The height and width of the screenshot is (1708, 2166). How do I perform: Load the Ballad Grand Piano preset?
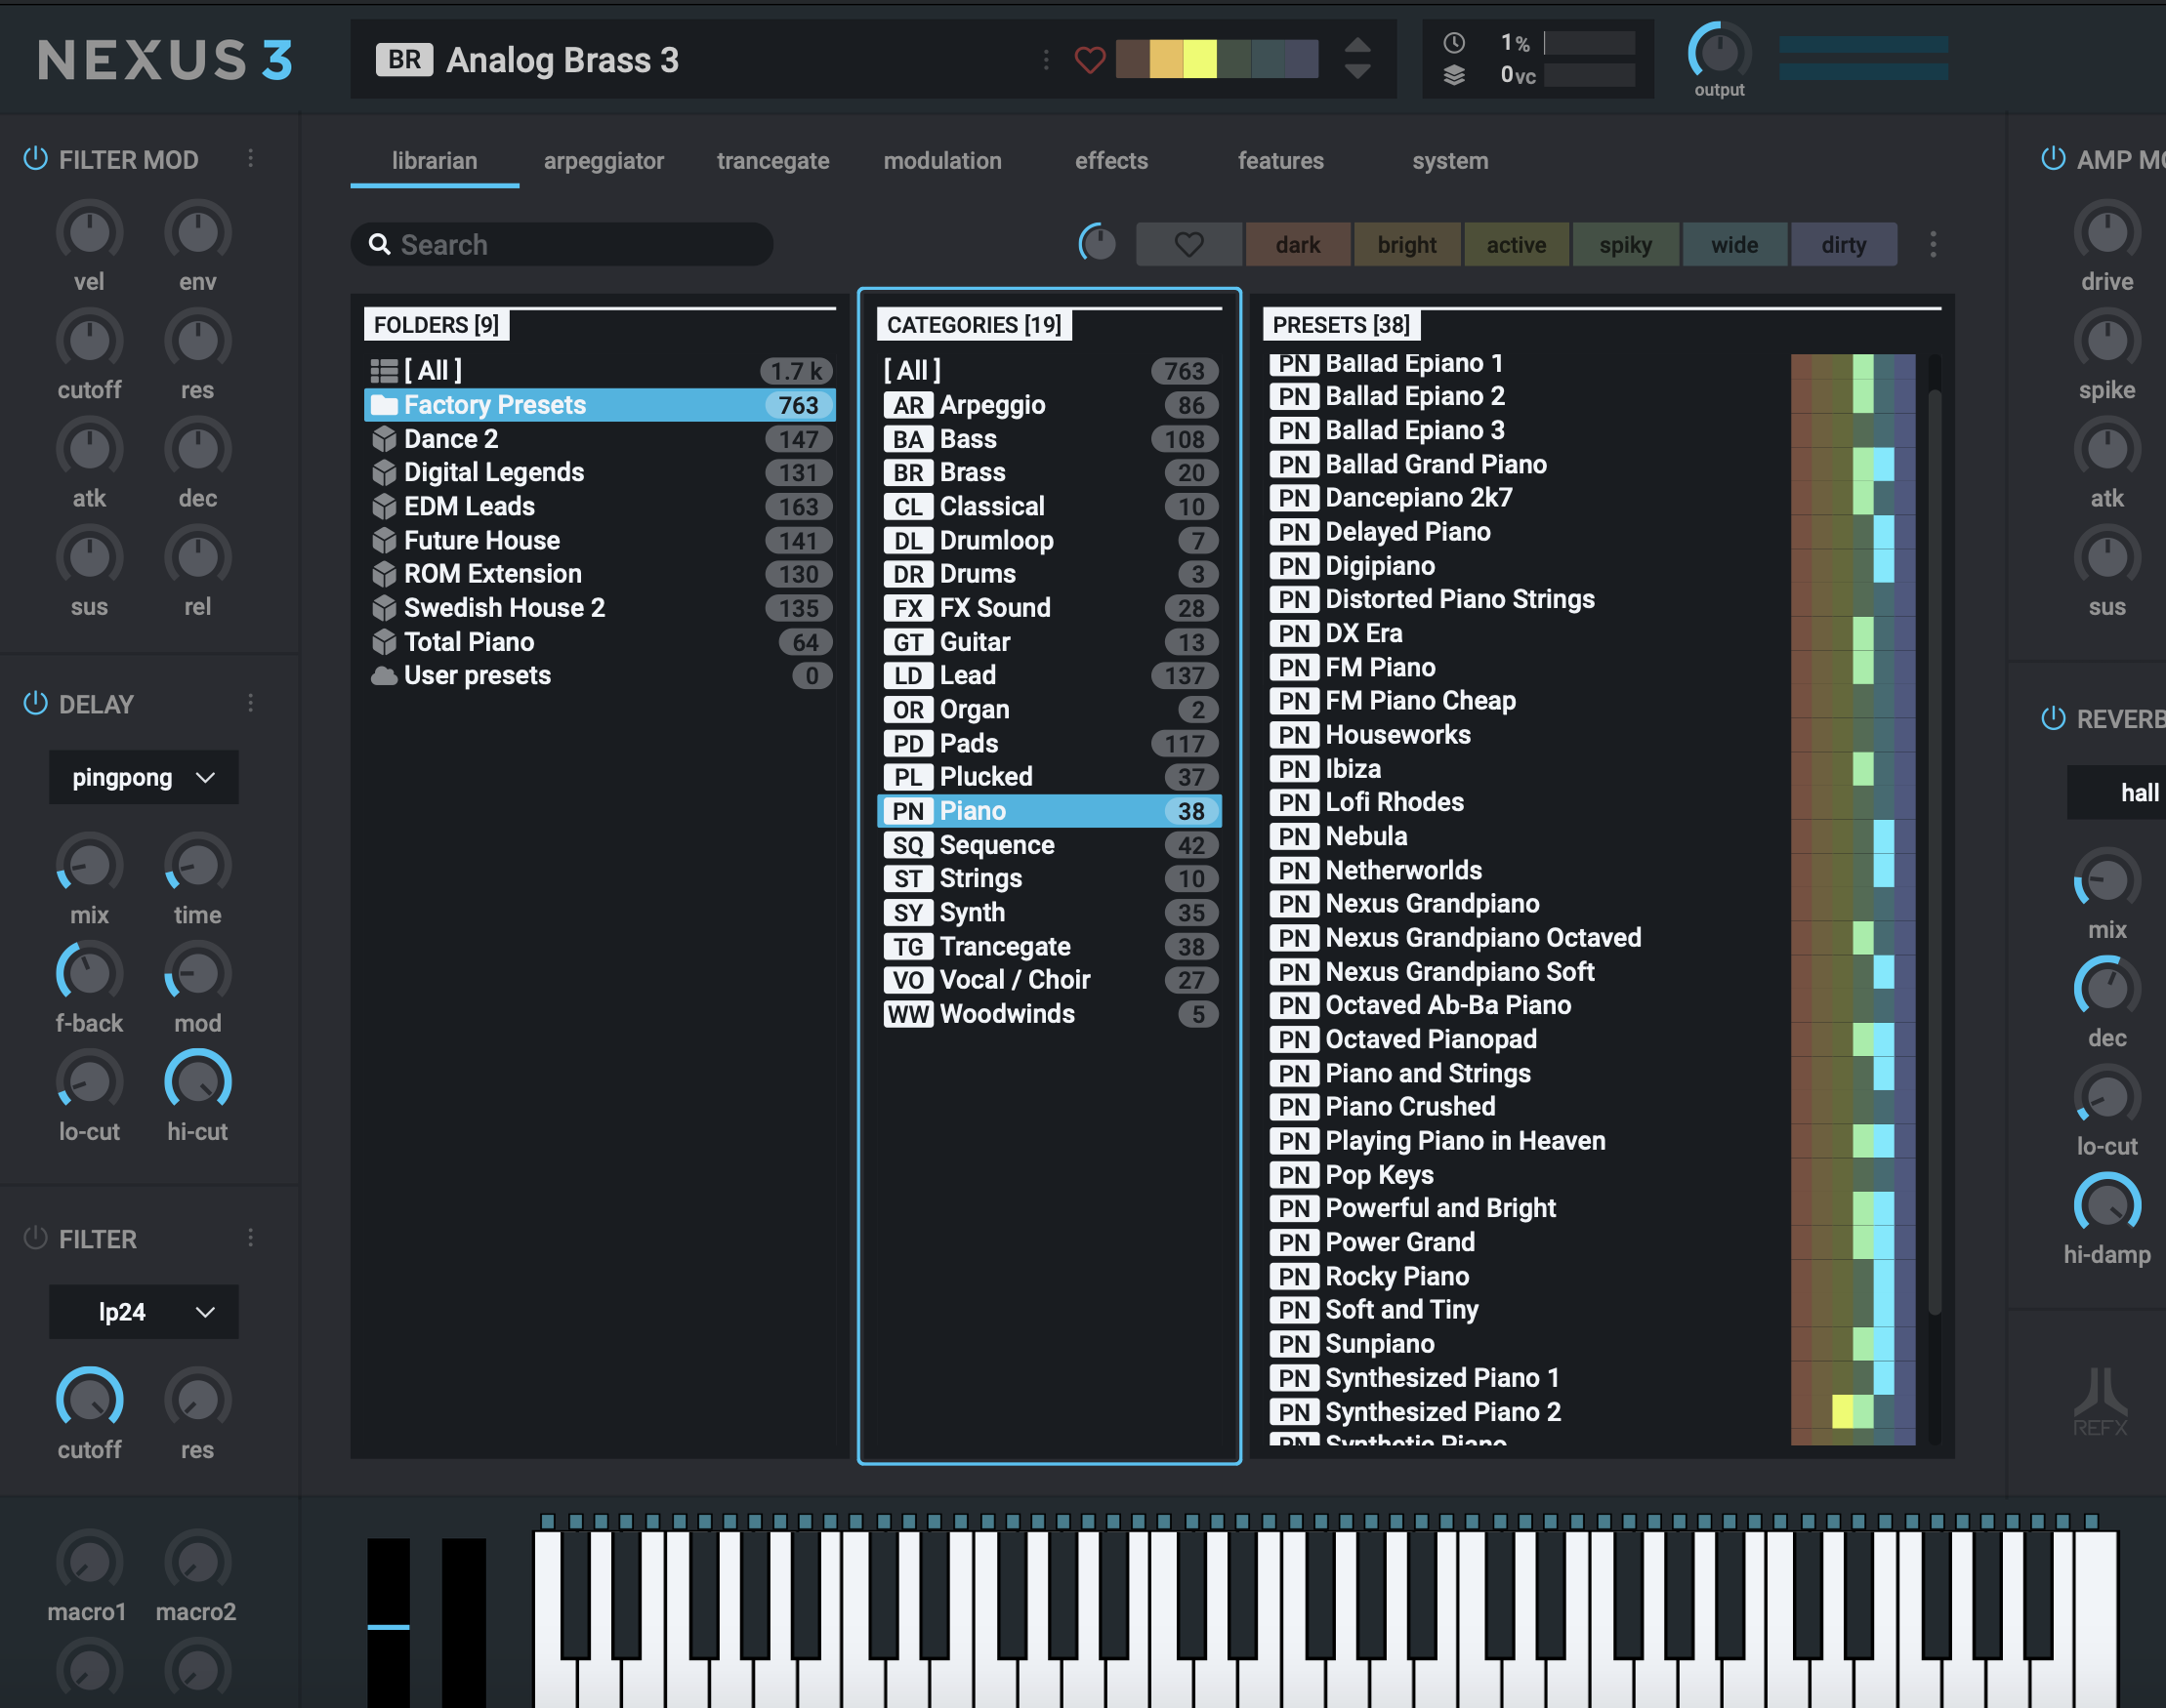[1592, 464]
